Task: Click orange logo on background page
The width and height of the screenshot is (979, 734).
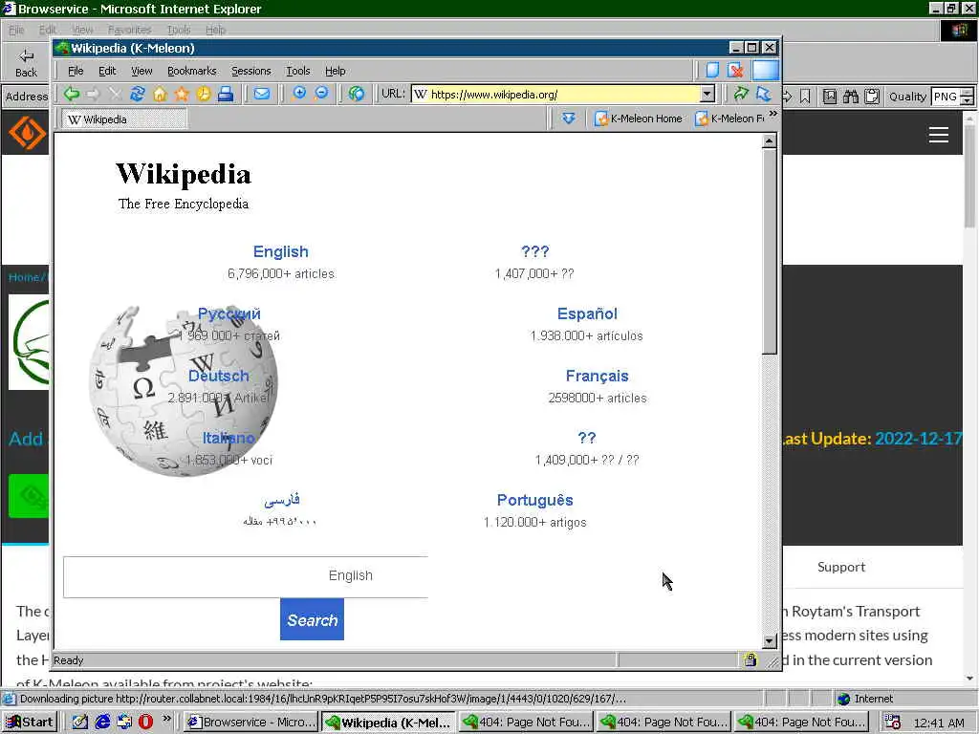Action: pos(28,132)
